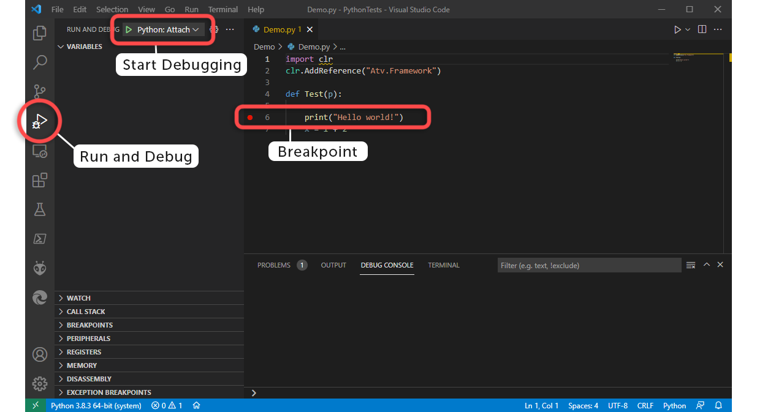The height and width of the screenshot is (412, 757).
Task: Expand the REGISTERS section
Action: (149, 352)
